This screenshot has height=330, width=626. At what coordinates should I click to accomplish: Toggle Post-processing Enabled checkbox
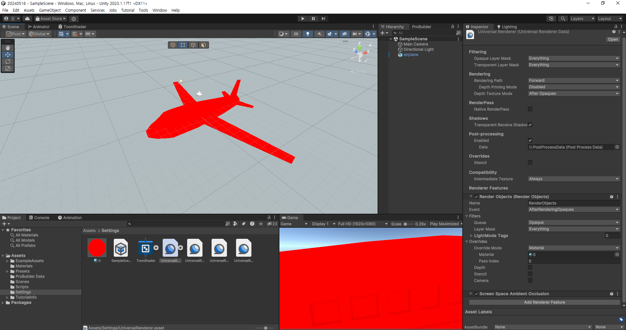click(x=530, y=140)
